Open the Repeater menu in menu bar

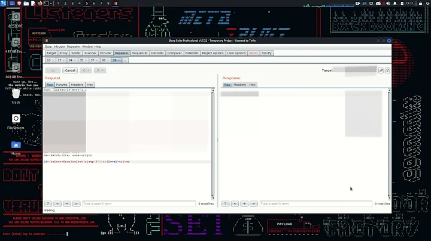click(x=74, y=47)
